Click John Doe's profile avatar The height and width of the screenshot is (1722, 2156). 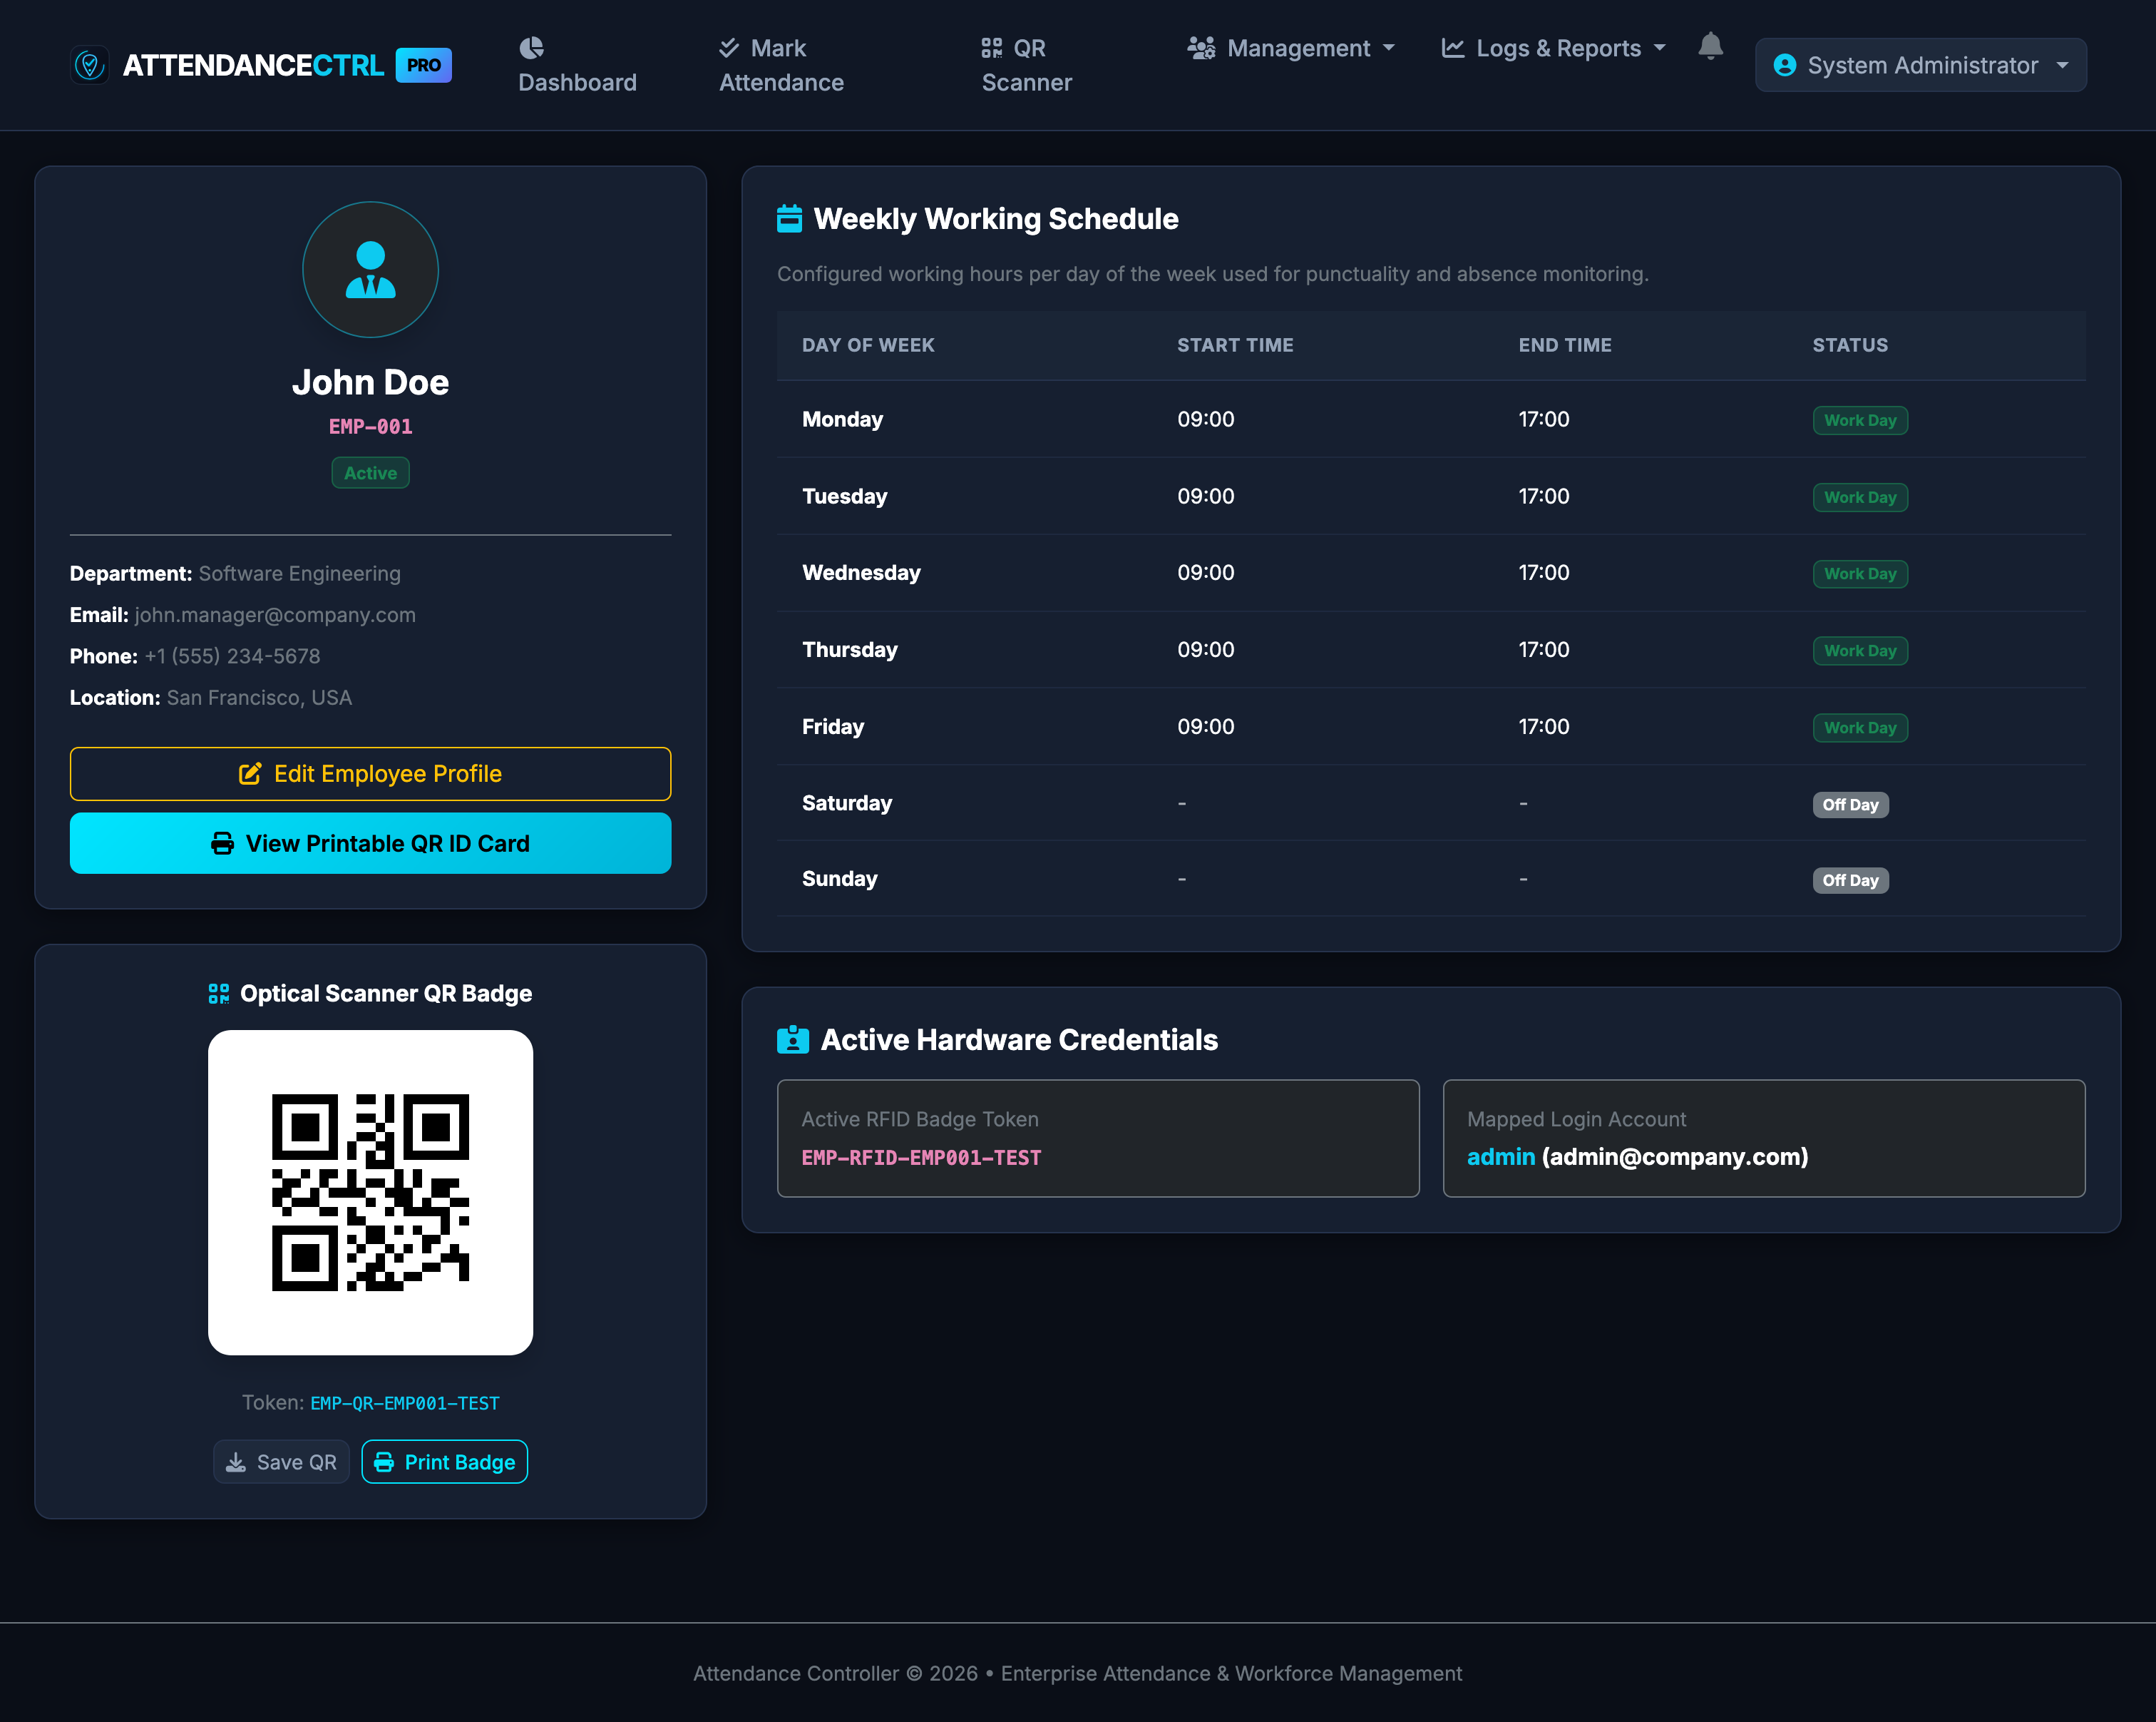click(x=370, y=270)
